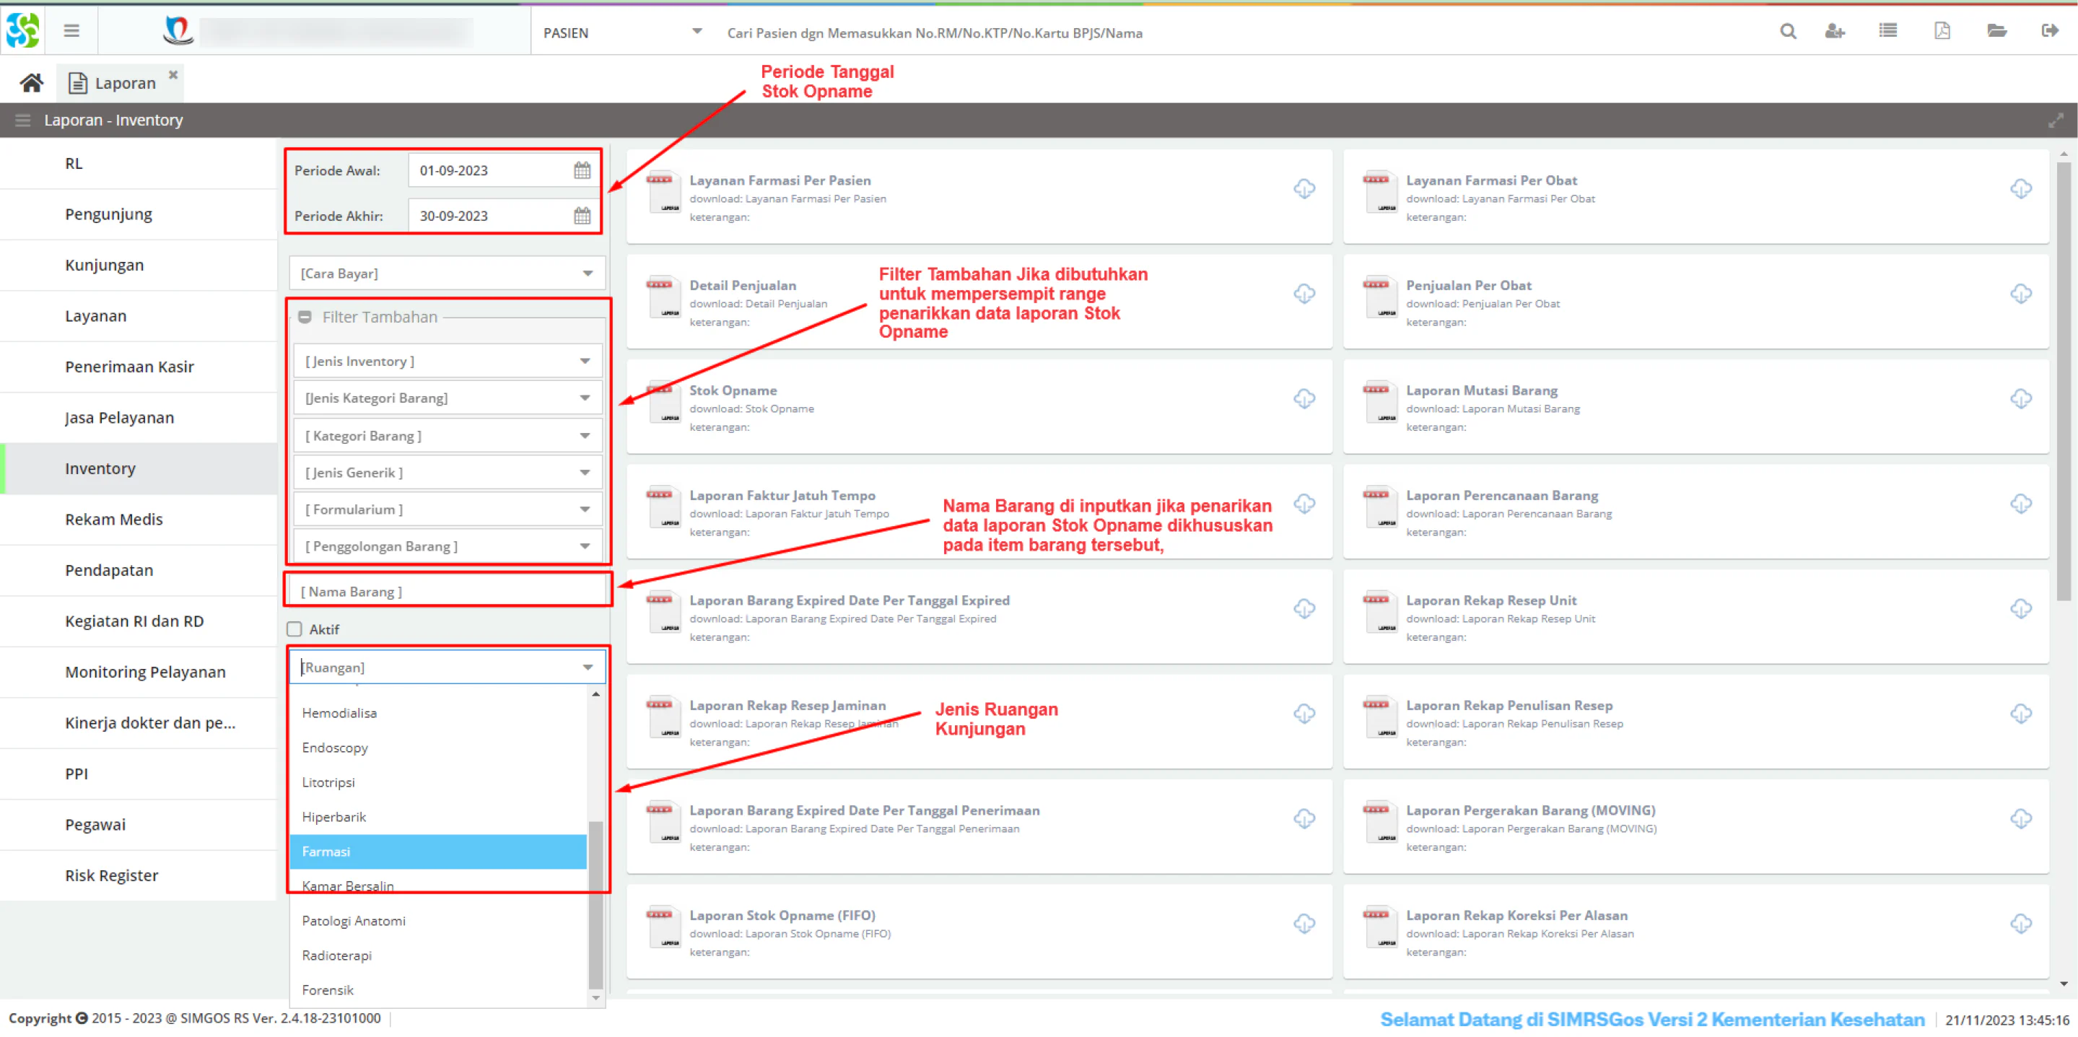The image size is (2078, 1037).
Task: Download the Stok Opname report via cloud icon
Action: [1304, 398]
